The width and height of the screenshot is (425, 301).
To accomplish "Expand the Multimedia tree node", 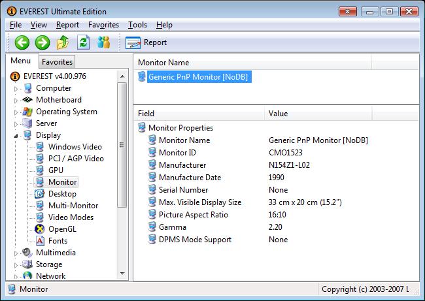I will 16,253.
